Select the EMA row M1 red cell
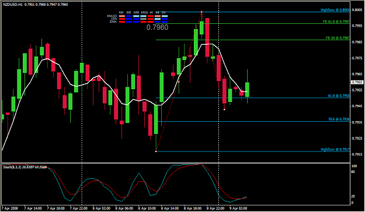 [122, 22]
